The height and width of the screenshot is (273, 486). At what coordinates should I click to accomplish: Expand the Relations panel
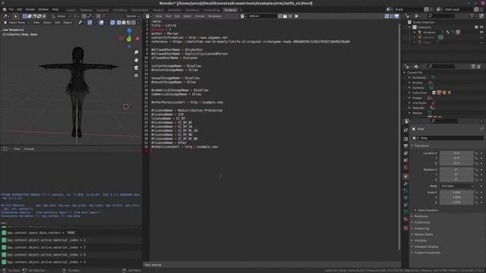point(421,216)
